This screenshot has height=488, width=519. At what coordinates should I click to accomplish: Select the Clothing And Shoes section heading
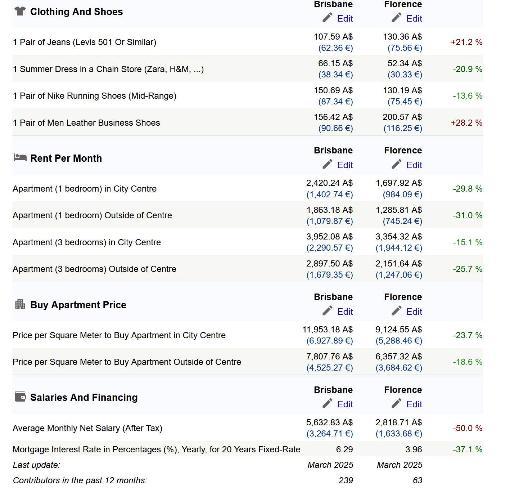(x=76, y=12)
